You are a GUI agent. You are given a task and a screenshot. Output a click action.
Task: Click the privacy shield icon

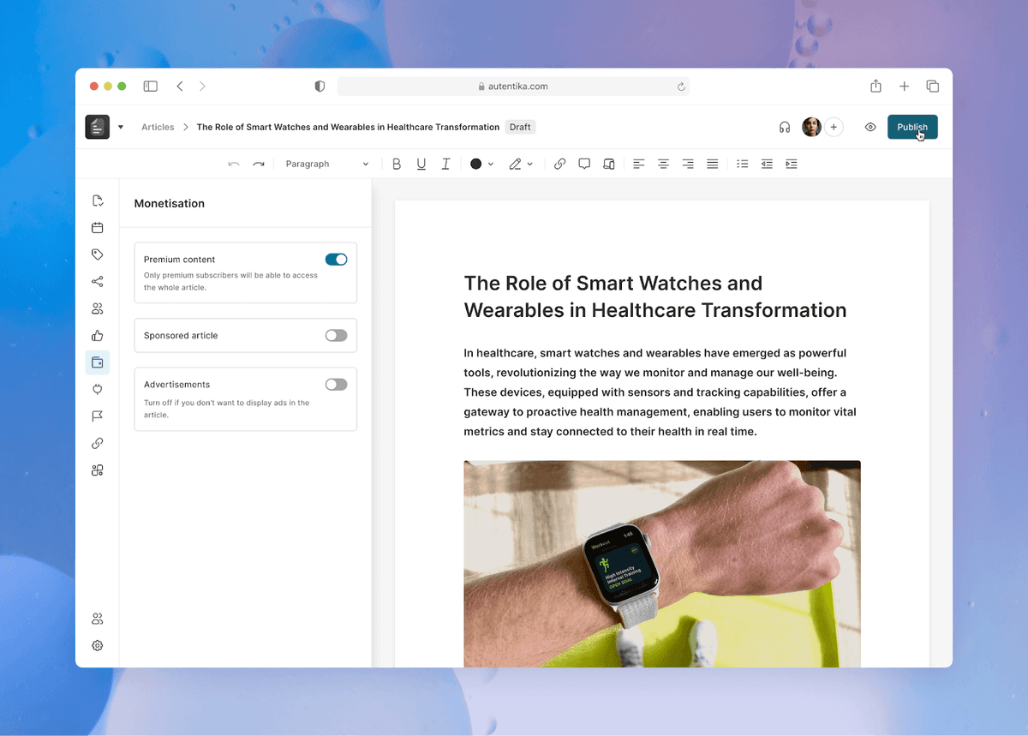[x=320, y=87]
